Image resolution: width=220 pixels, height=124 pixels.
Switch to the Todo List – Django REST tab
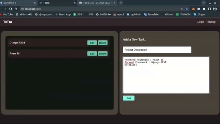(x=97, y=3)
